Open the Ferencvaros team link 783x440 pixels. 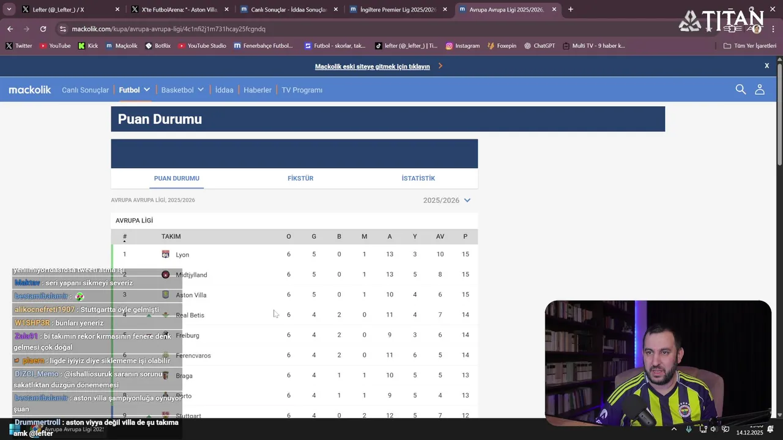pyautogui.click(x=193, y=356)
